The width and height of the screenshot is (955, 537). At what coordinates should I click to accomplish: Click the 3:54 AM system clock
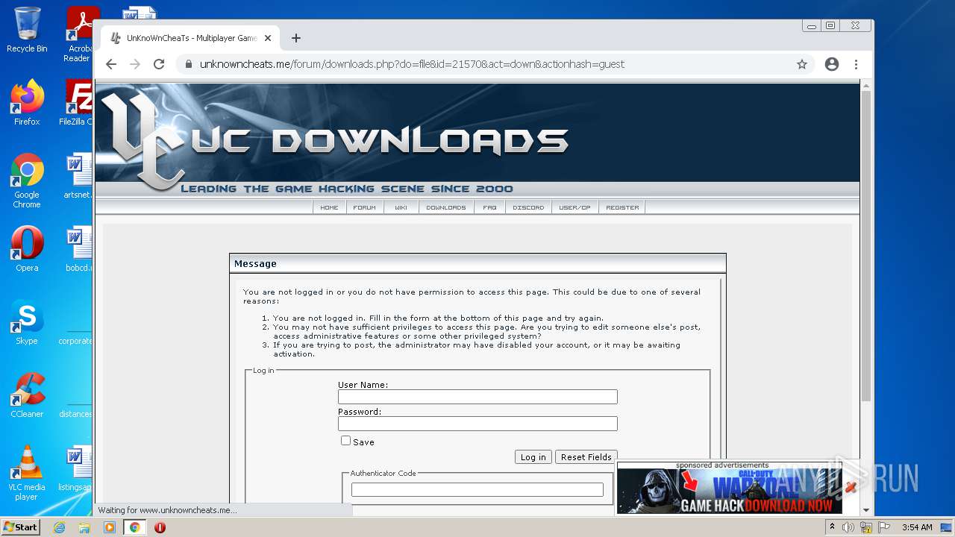pyautogui.click(x=916, y=527)
